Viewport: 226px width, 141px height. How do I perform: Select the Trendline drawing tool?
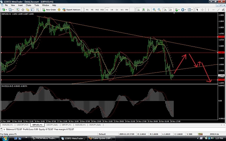click(x=218, y=10)
